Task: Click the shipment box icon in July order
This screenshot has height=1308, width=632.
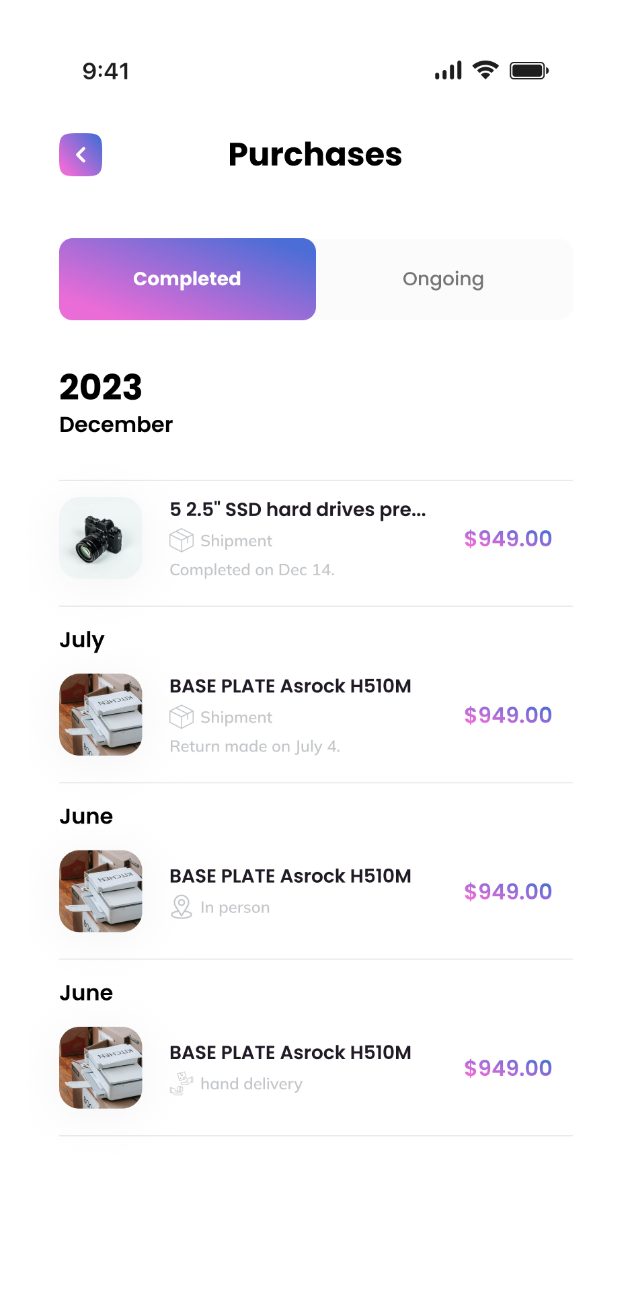Action: (x=182, y=717)
